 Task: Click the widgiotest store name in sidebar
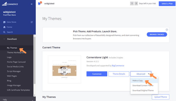(9, 12)
